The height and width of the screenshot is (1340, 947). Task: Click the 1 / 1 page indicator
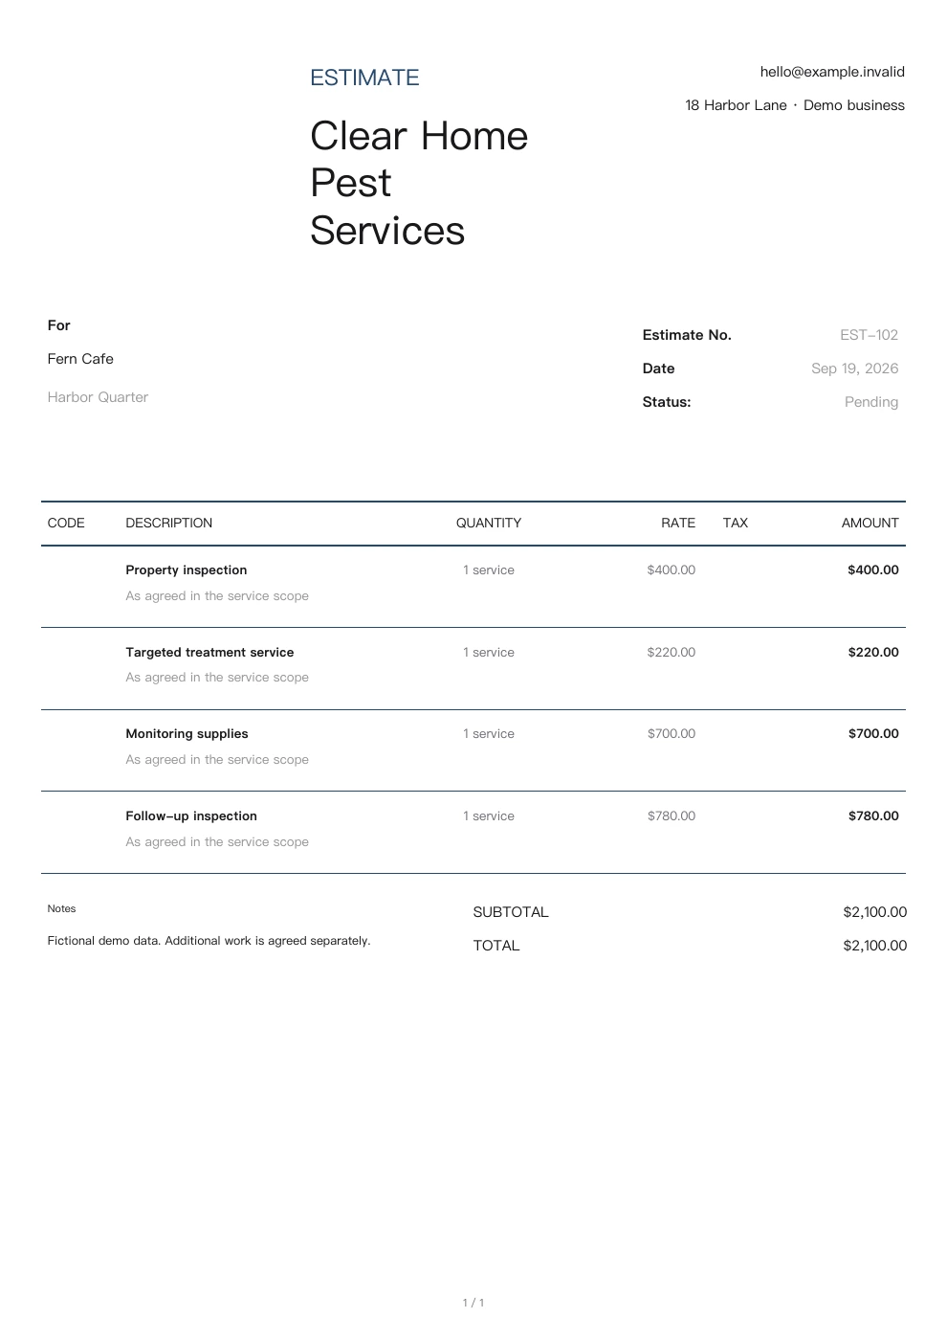tap(473, 1303)
